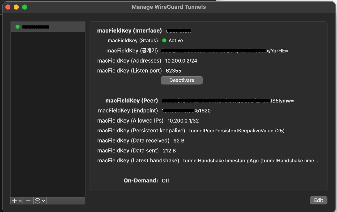This screenshot has width=337, height=212.
Task: Click the tunnelPeerPersistentKeepaliveValue (25) text
Action: click(237, 131)
